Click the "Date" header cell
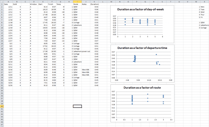209x127 pixels. (6, 4)
